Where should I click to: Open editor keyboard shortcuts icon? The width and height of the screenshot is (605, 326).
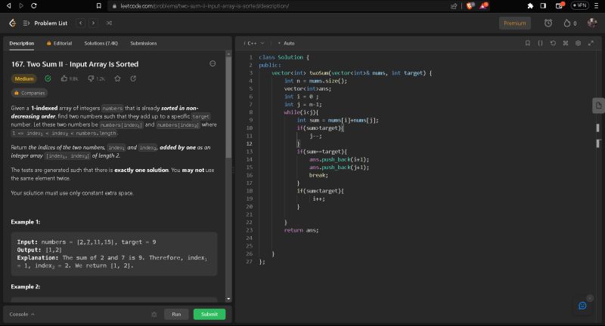566,43
